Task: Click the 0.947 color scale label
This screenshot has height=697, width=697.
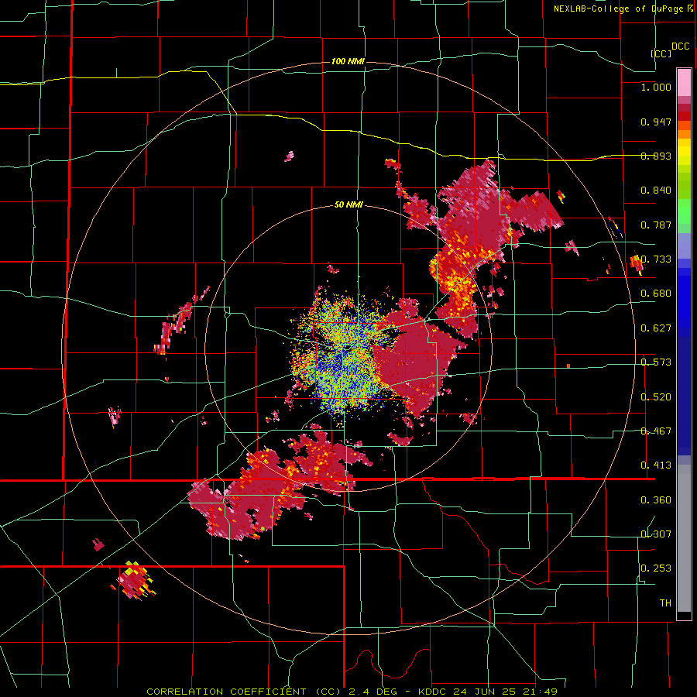Action: point(656,122)
